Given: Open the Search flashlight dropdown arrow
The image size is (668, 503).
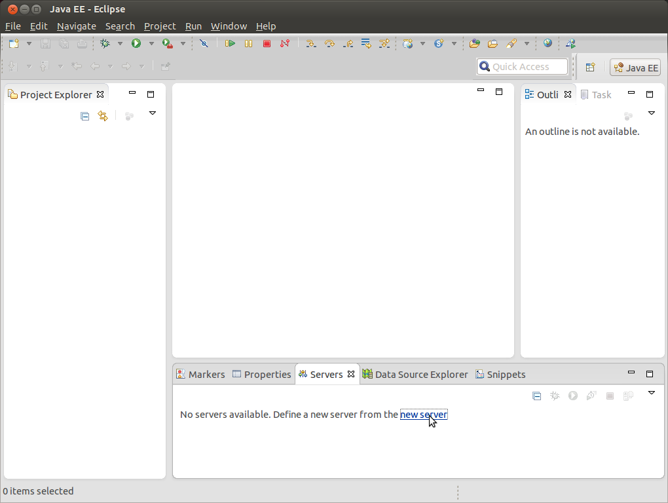Looking at the screenshot, I should tap(527, 43).
